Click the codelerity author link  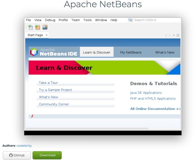[x=24, y=146]
